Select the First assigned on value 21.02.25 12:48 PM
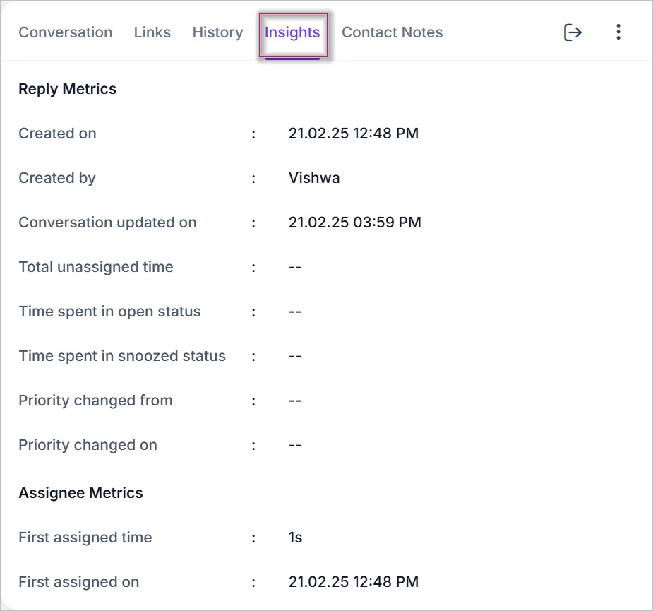 354,582
